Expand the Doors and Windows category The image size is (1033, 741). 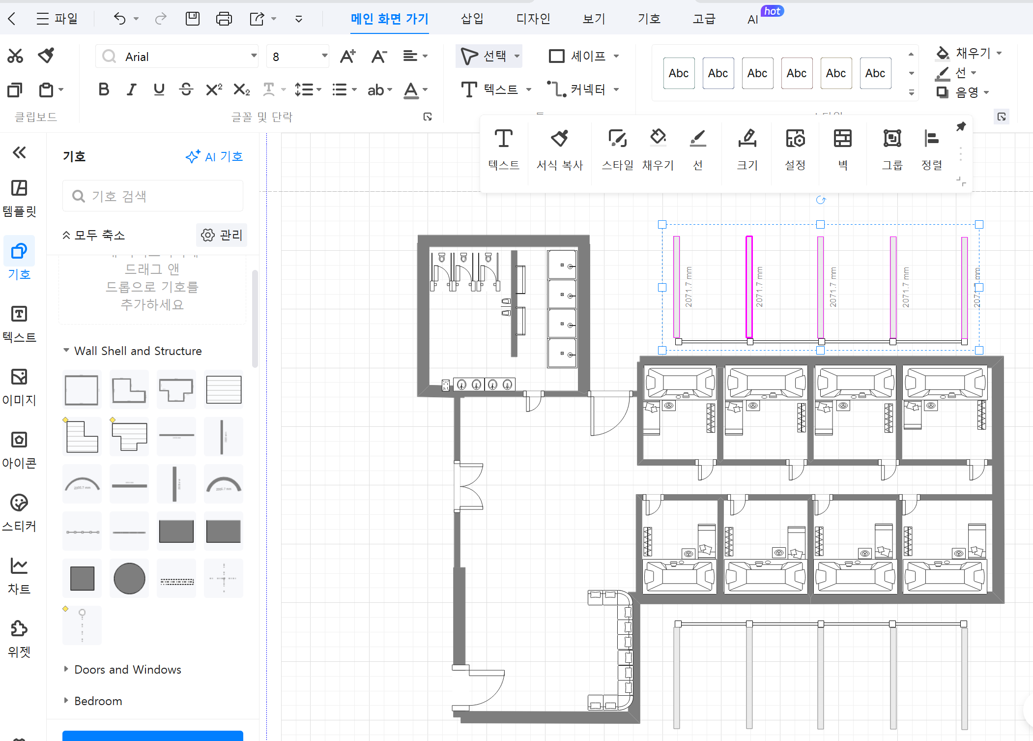tap(127, 669)
